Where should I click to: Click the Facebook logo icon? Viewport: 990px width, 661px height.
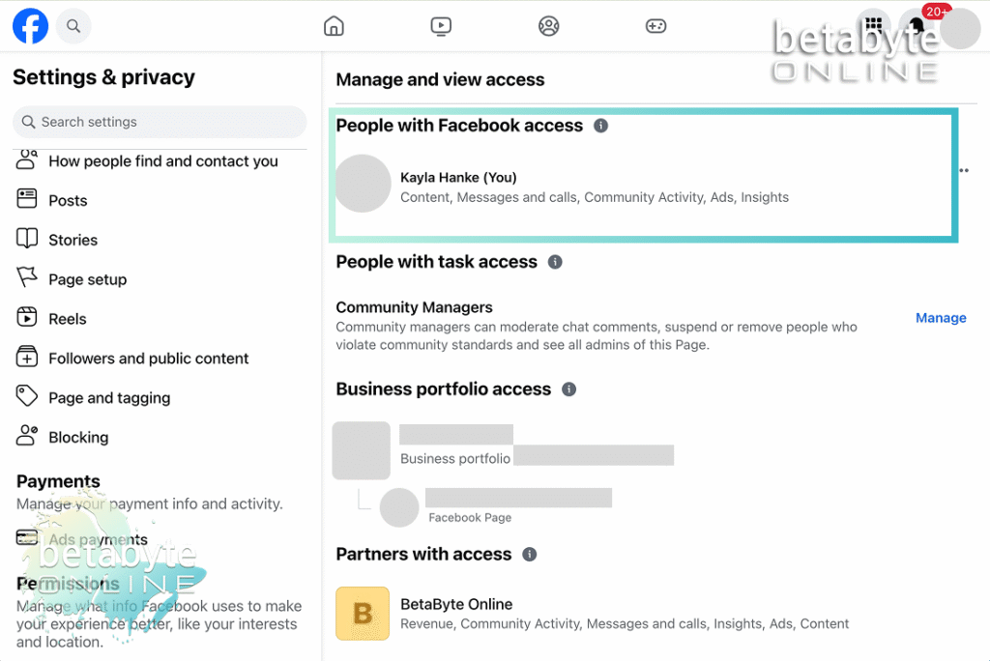point(30,26)
